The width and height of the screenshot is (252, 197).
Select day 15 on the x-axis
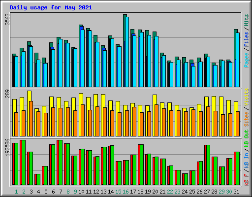(118, 192)
